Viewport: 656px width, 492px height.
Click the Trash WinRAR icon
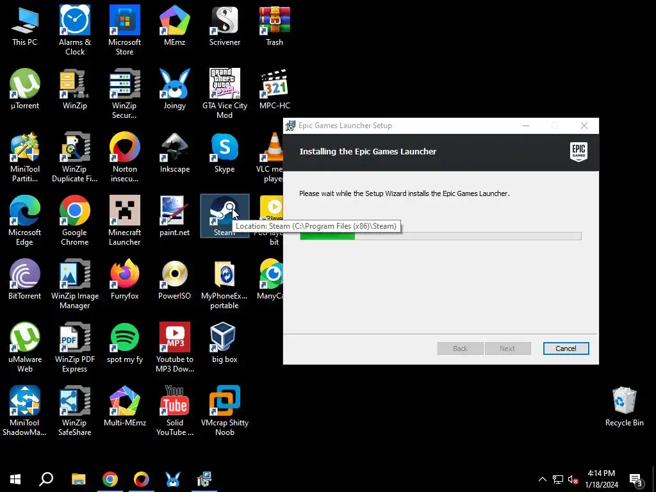(274, 26)
